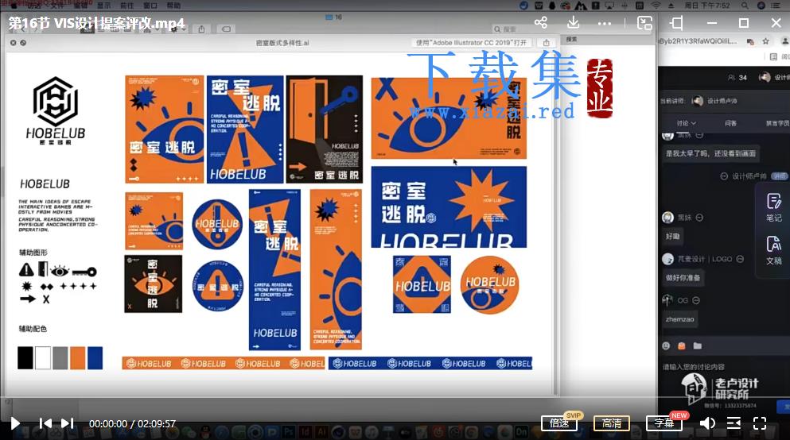
Task: Click the black door and key poster
Action: click(x=324, y=129)
